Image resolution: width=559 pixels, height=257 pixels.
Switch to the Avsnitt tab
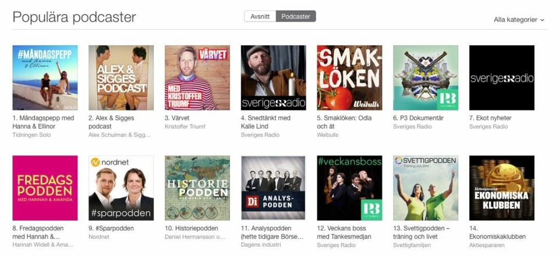pos(260,16)
